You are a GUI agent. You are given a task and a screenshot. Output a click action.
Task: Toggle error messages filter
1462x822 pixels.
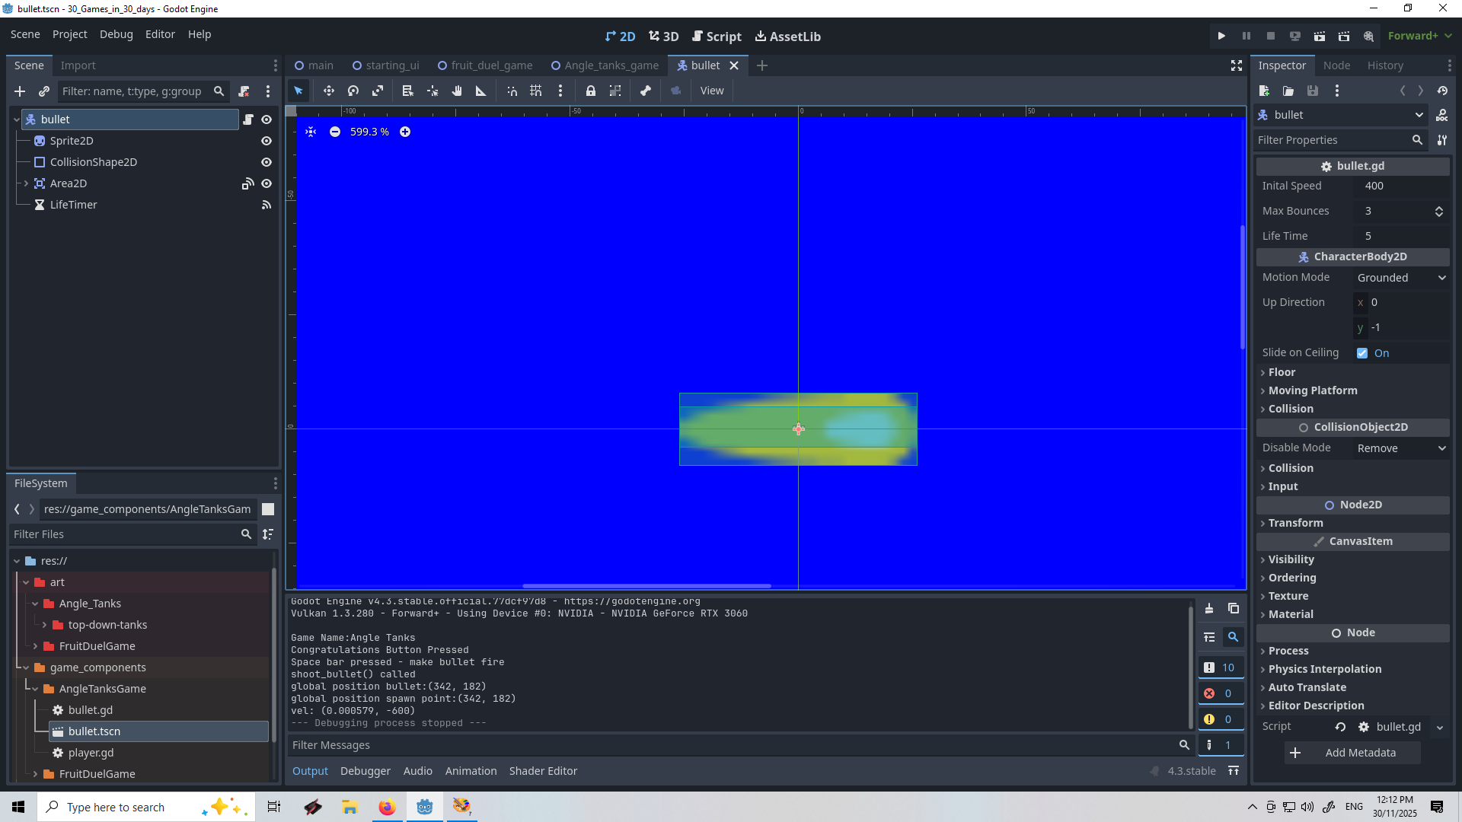pyautogui.click(x=1221, y=693)
